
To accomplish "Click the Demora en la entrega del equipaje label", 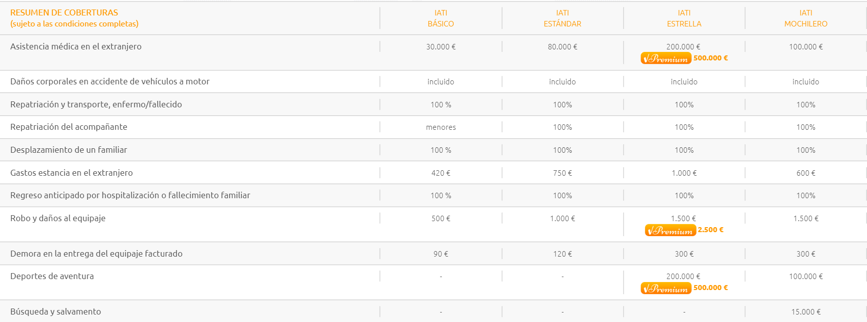I will (96, 254).
